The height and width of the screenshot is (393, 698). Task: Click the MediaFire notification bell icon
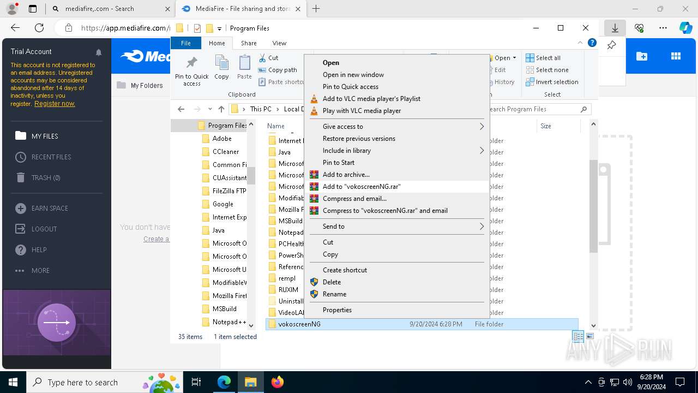tap(99, 52)
